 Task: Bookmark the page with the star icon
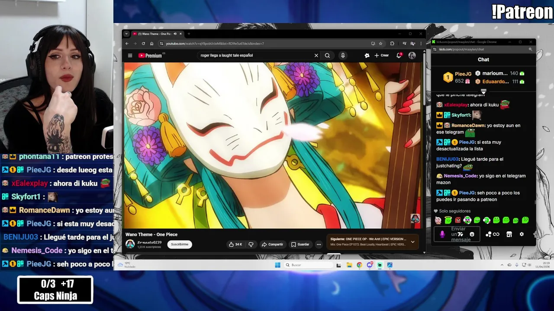pyautogui.click(x=380, y=44)
